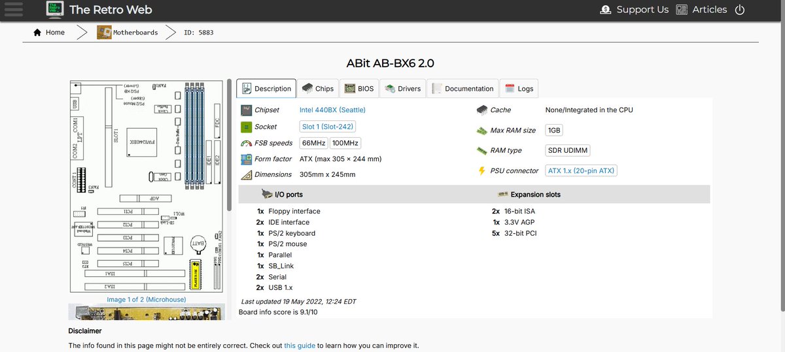Open the Documentation tab
The image size is (785, 352).
click(462, 88)
